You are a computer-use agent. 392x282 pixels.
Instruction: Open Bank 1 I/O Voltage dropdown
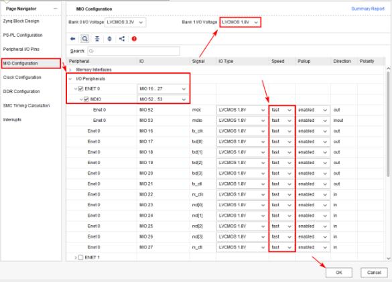click(241, 22)
